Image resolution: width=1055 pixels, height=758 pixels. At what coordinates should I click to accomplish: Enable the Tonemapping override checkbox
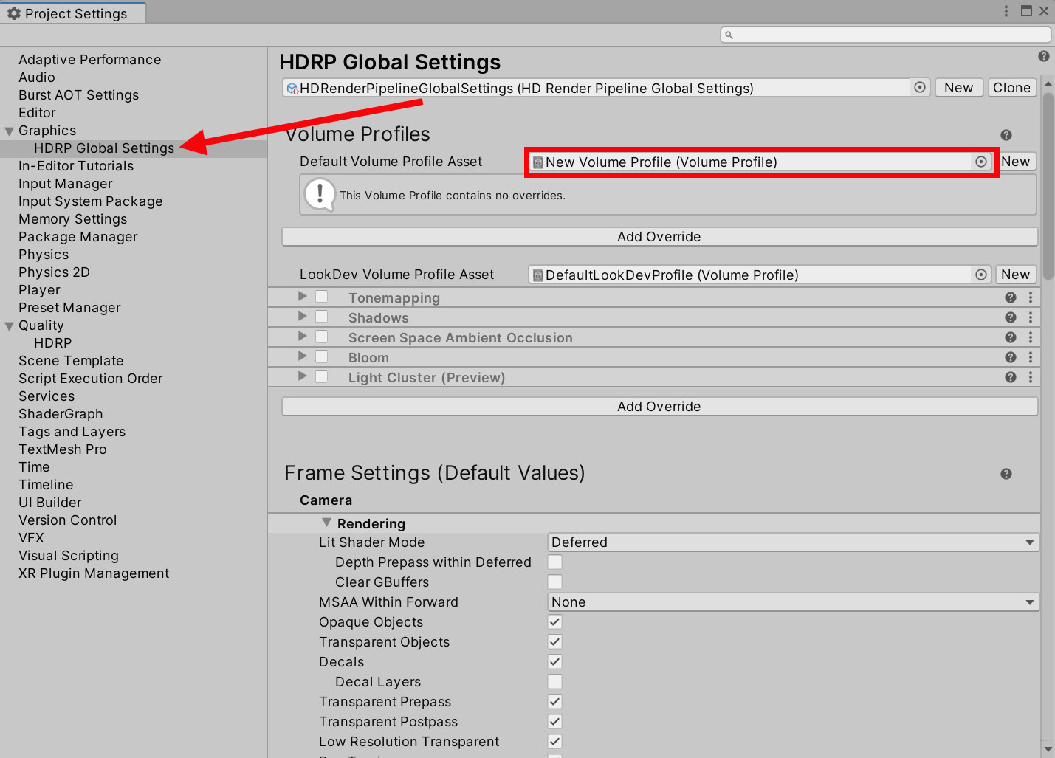322,297
